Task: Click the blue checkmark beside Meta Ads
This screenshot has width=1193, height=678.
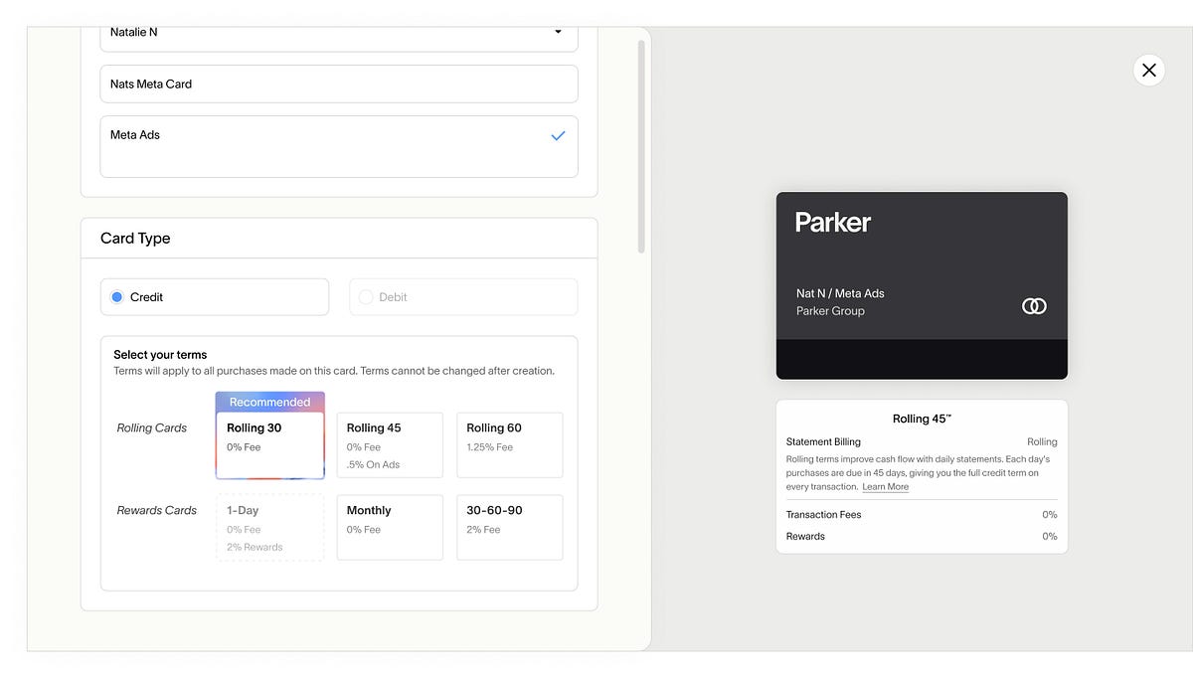Action: [558, 135]
